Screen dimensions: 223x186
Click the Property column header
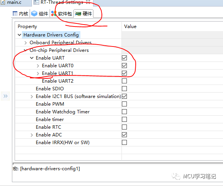click(x=27, y=27)
